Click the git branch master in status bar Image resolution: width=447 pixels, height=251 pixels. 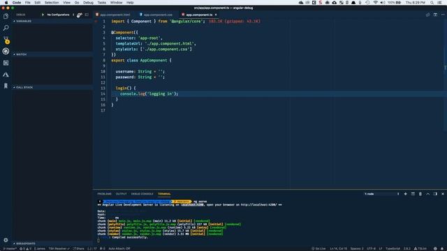click(9, 248)
